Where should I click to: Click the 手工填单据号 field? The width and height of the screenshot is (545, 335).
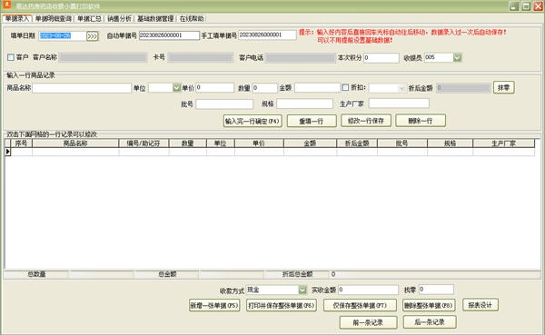(x=267, y=35)
